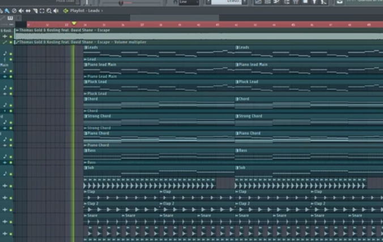Open clip menu of first Chord pattern

point(86,99)
